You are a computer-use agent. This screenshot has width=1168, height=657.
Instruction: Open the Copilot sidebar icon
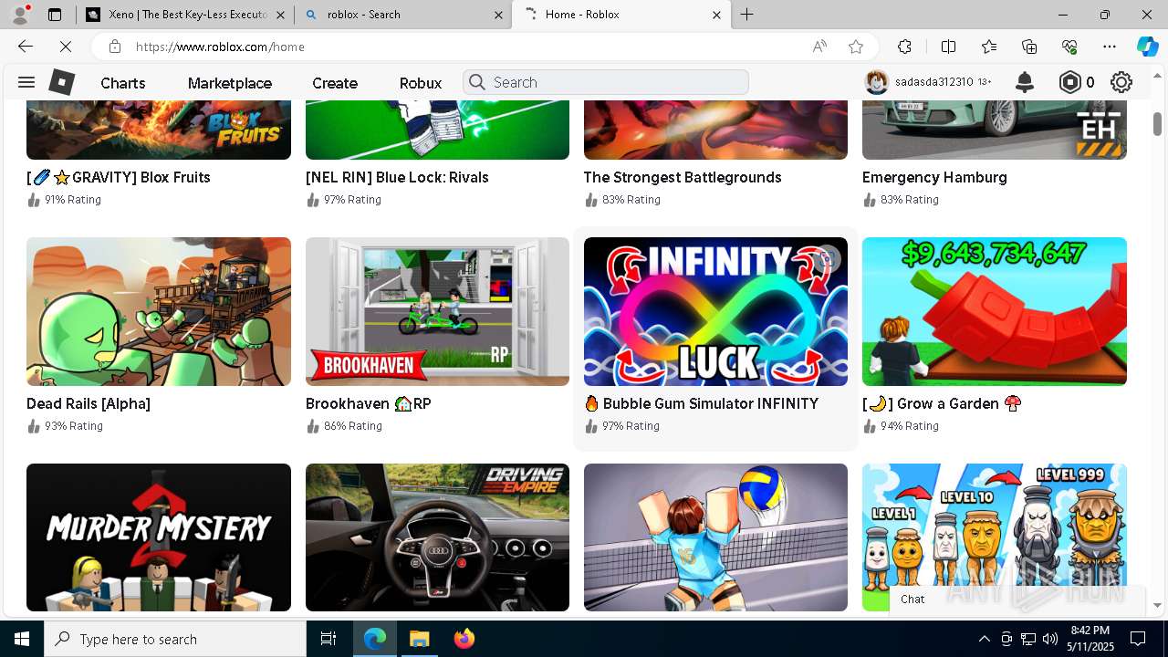(1147, 47)
